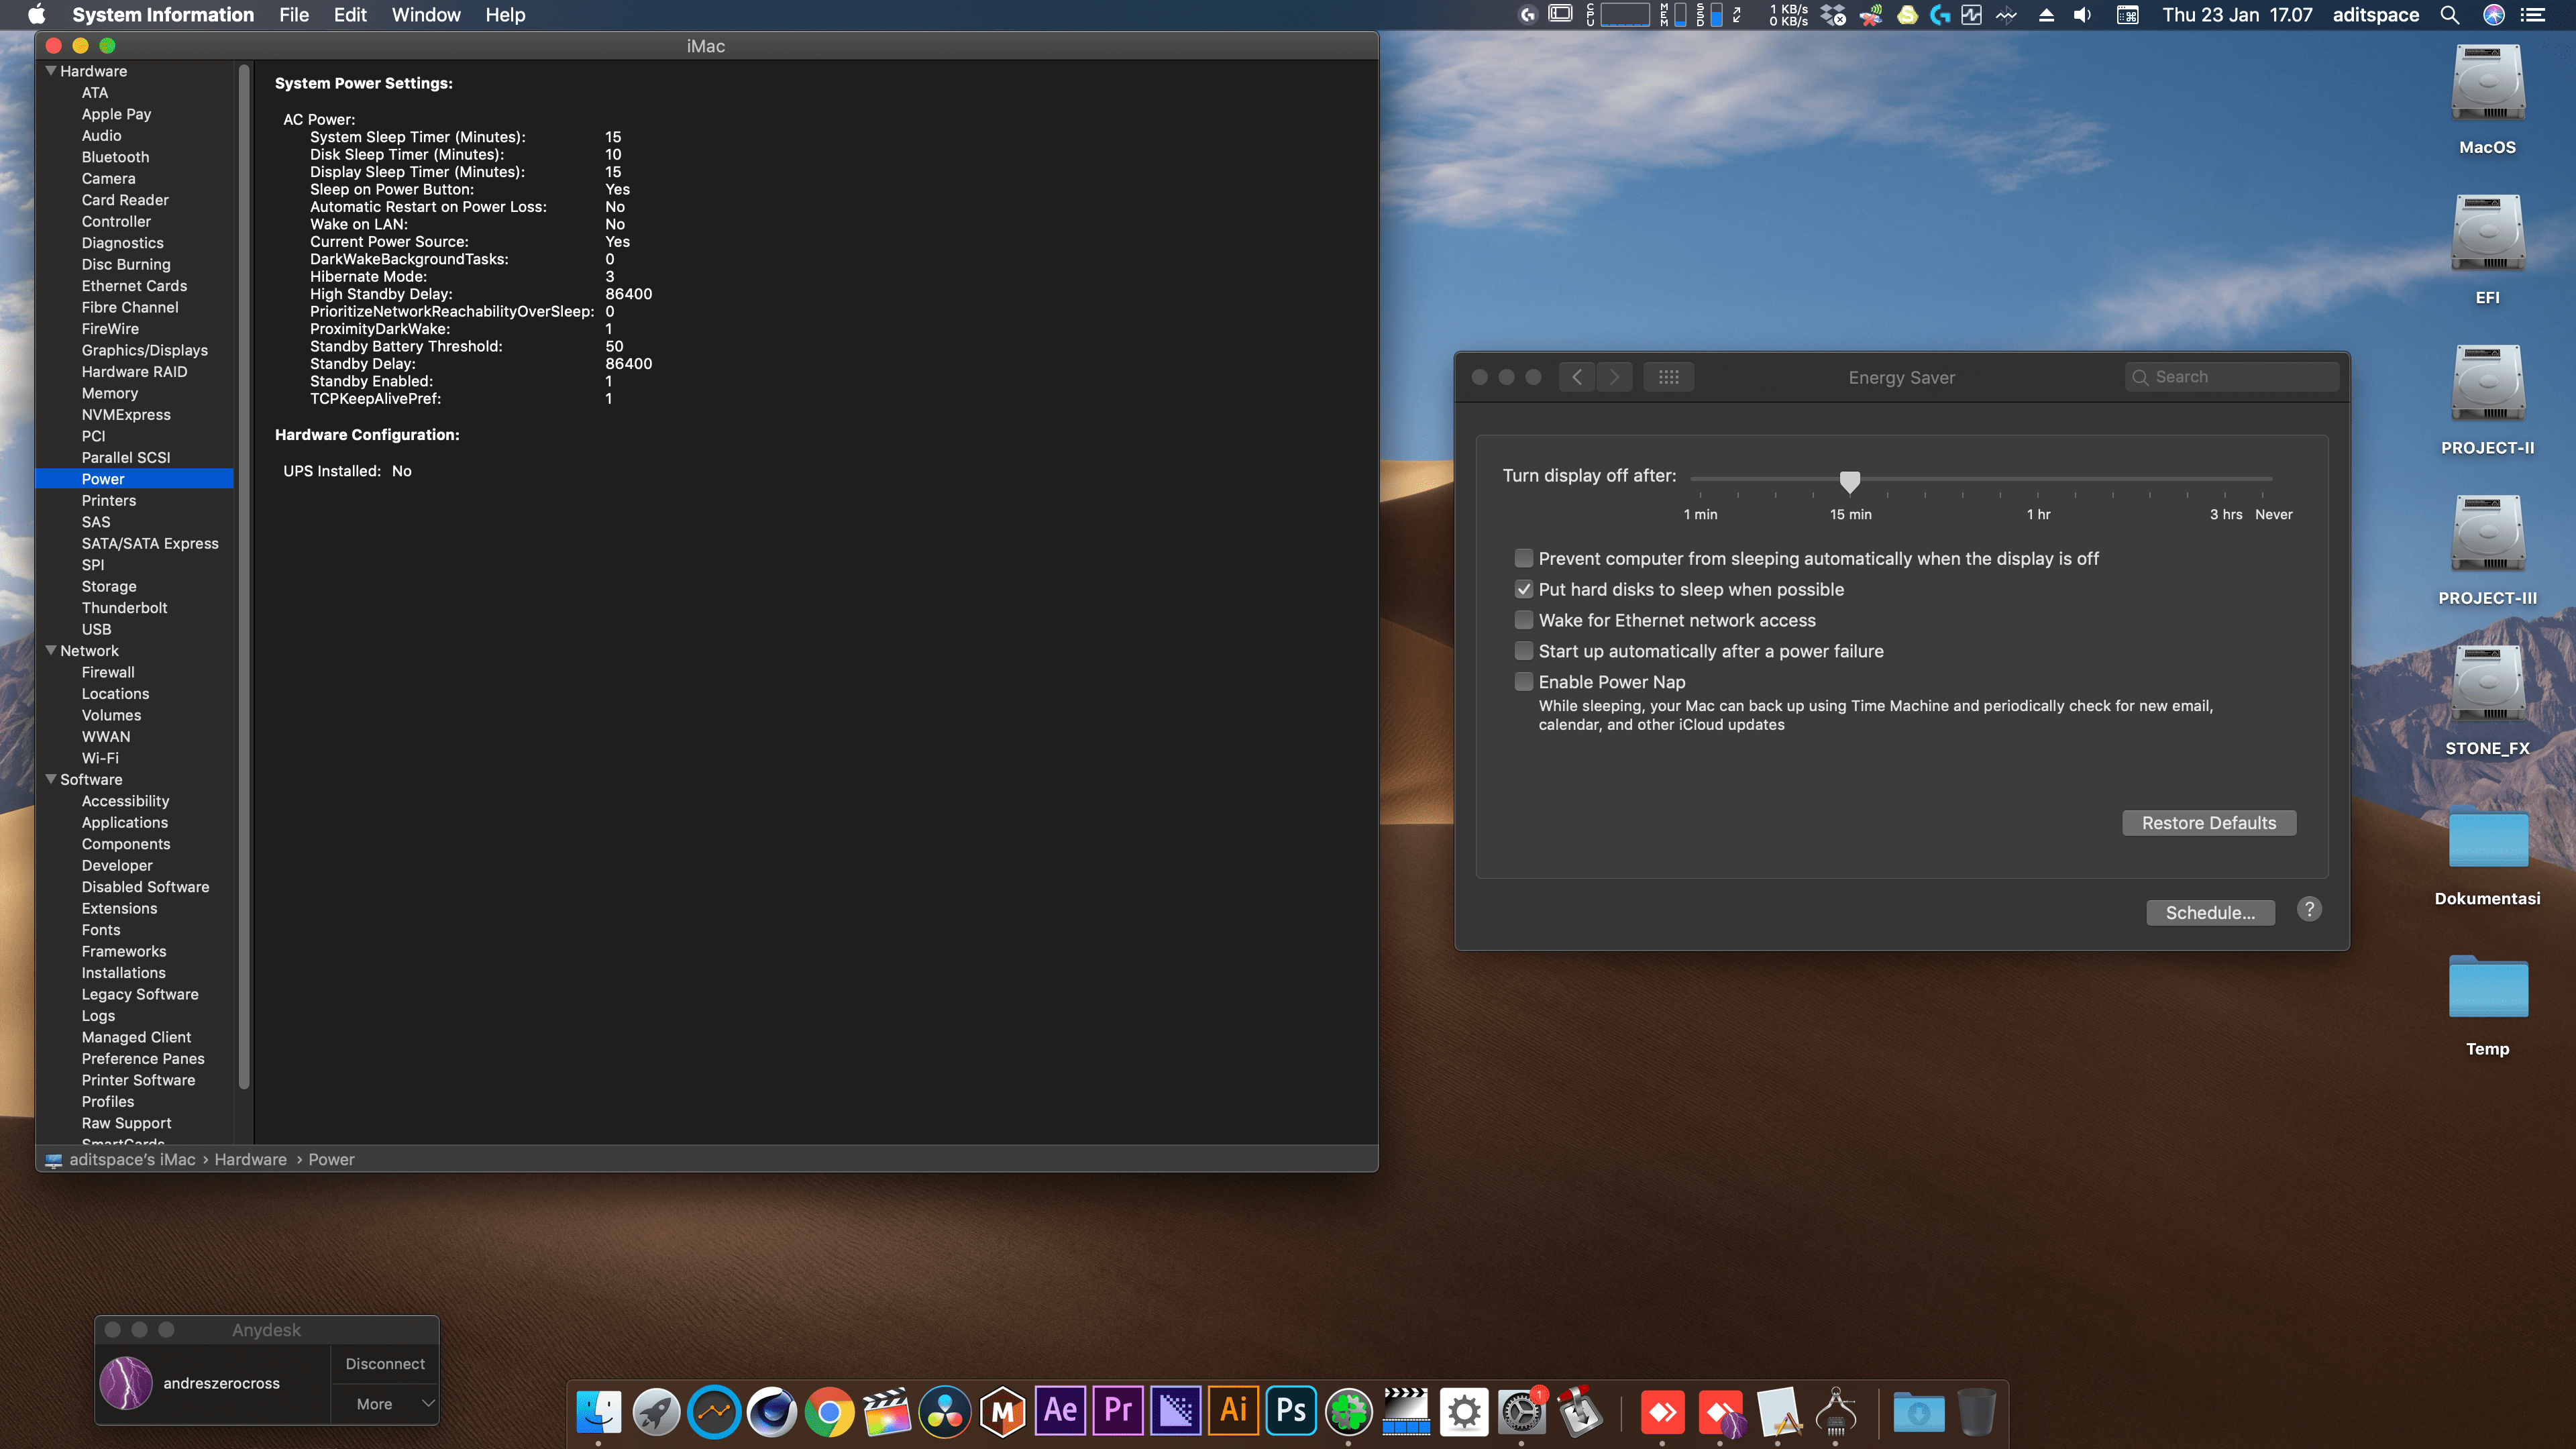Go back in Energy Saver navigation

coord(1577,377)
